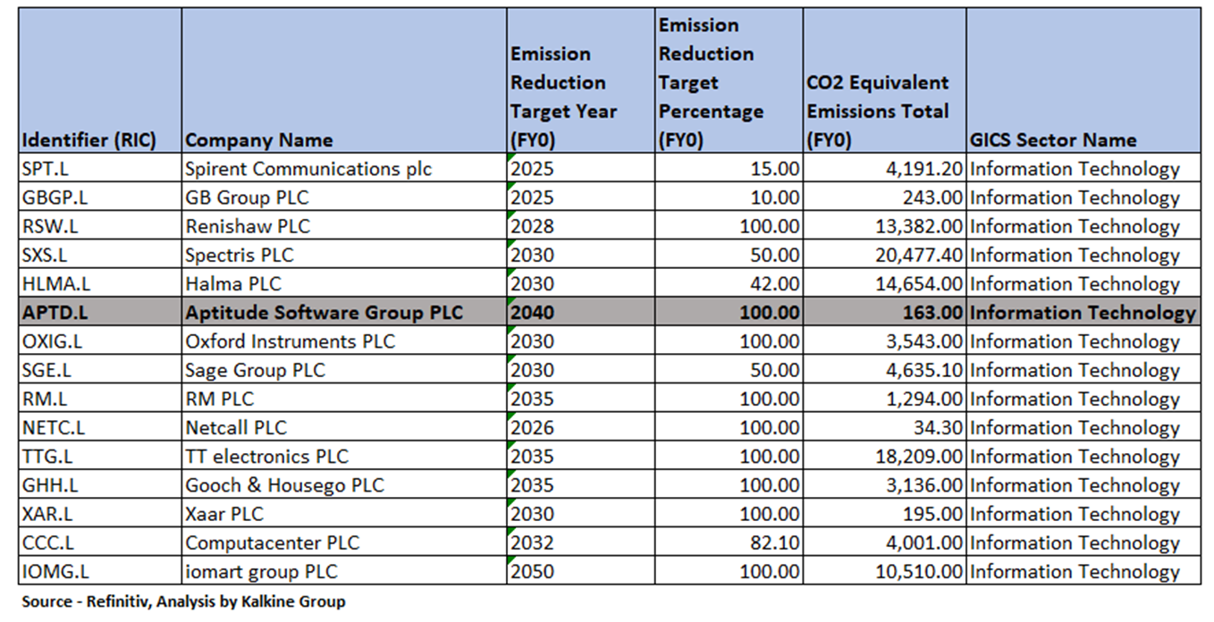Click 'Oxford Instruments PLC' cell
Image resolution: width=1214 pixels, height=622 pixels.
tap(344, 341)
